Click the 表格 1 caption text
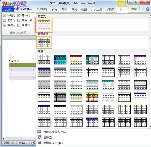 tap(15, 61)
